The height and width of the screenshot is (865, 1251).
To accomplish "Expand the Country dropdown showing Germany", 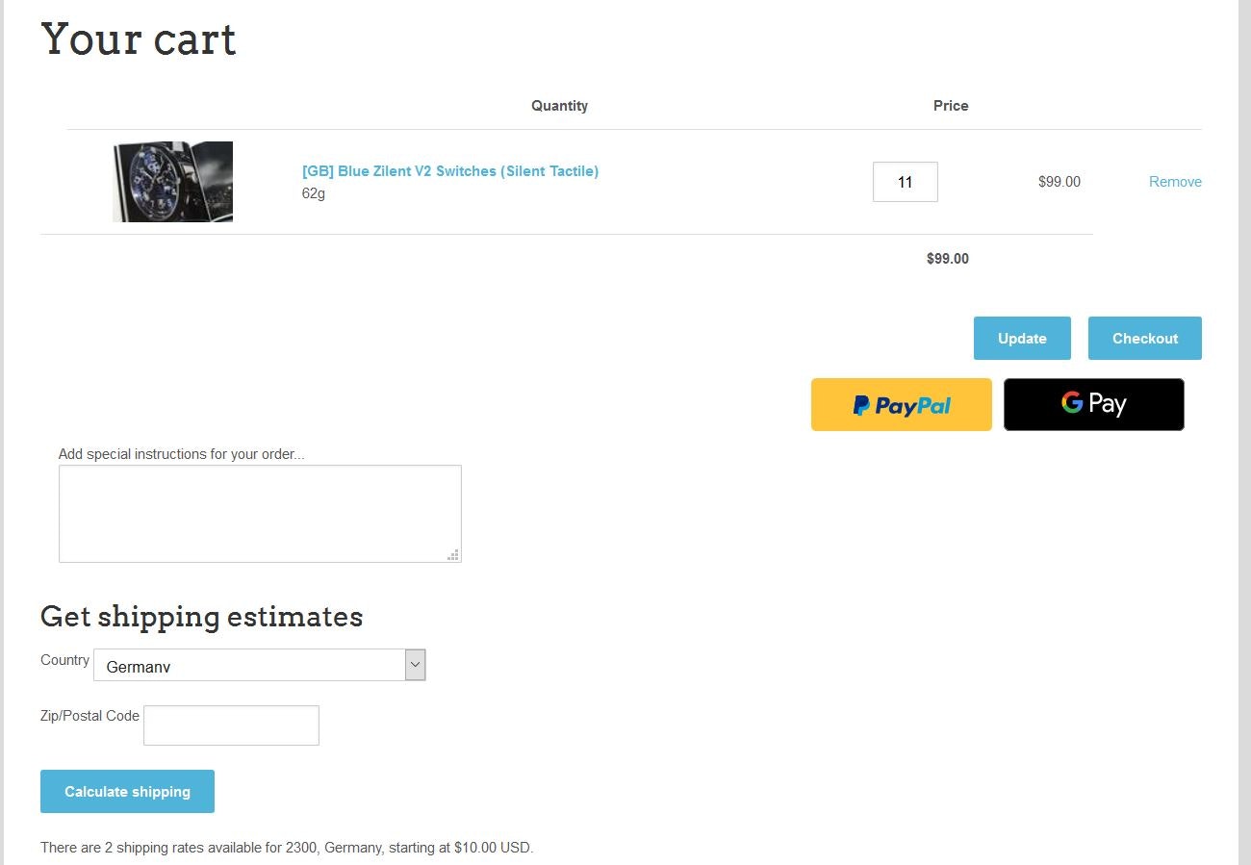I will (x=259, y=666).
